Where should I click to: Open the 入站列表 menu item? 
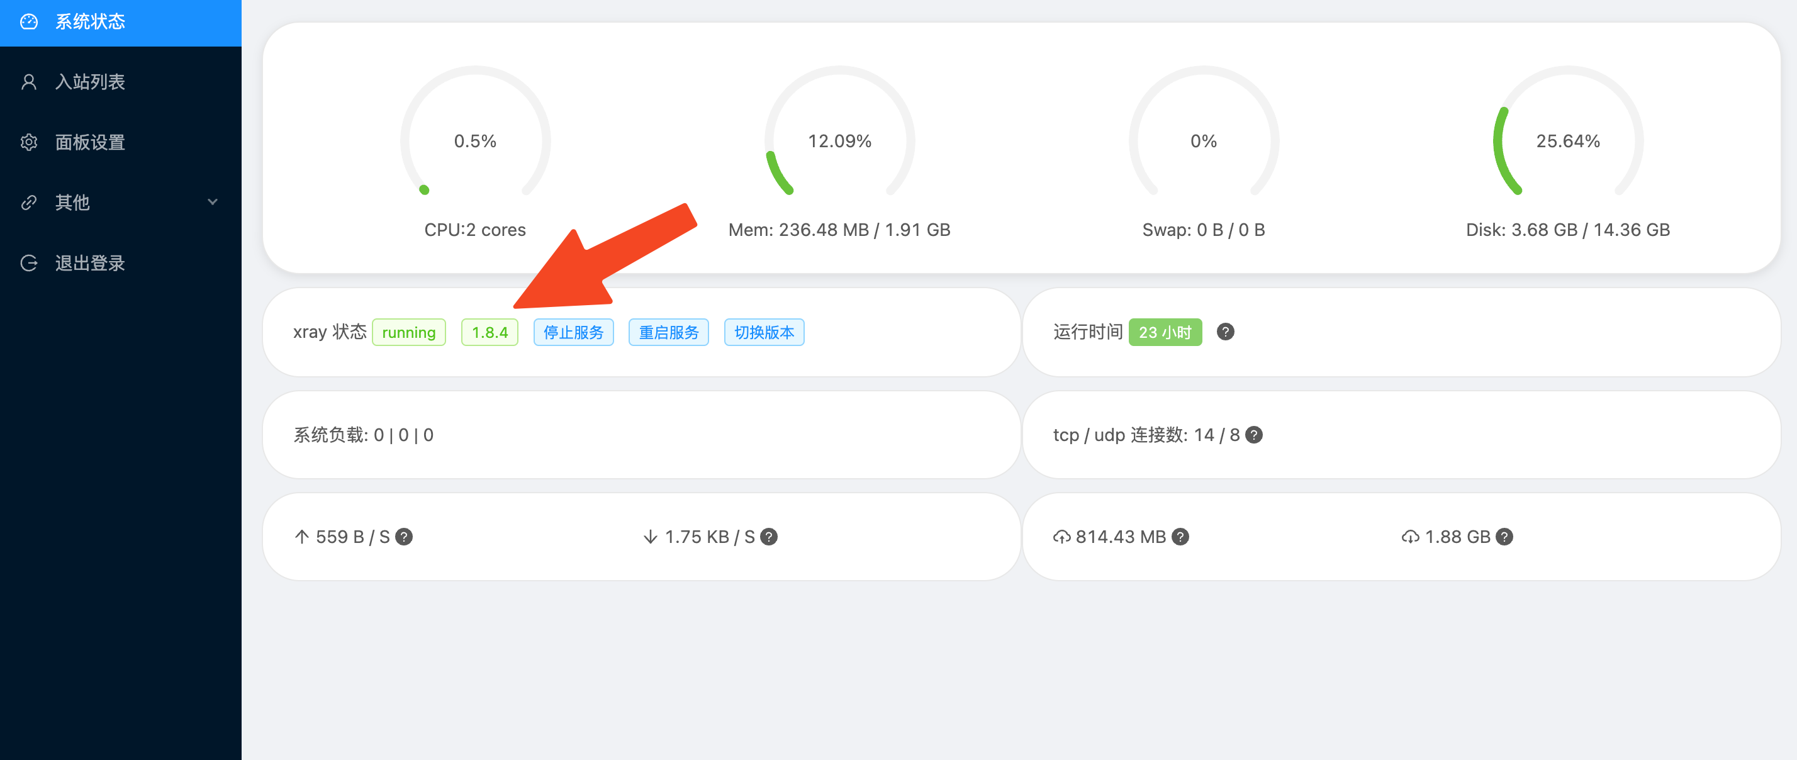coord(90,82)
